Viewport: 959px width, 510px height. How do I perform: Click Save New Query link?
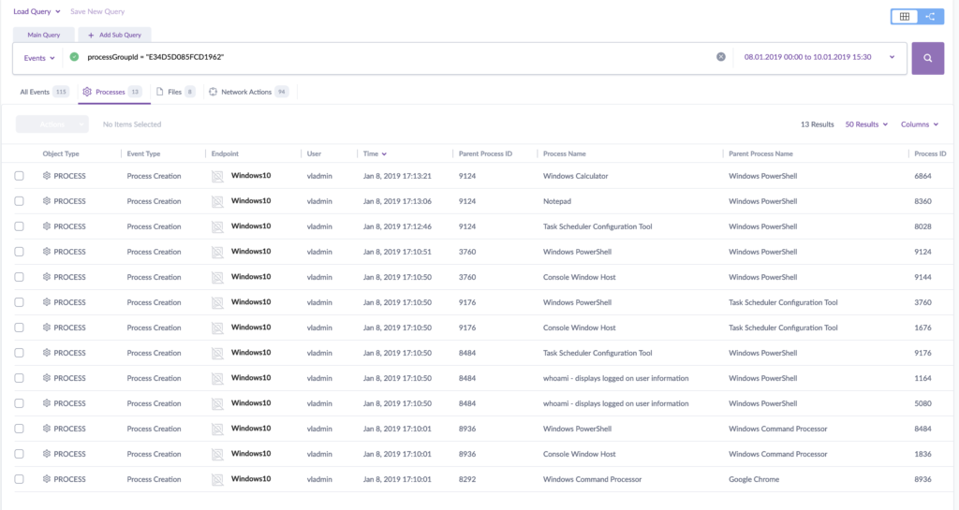pyautogui.click(x=97, y=11)
